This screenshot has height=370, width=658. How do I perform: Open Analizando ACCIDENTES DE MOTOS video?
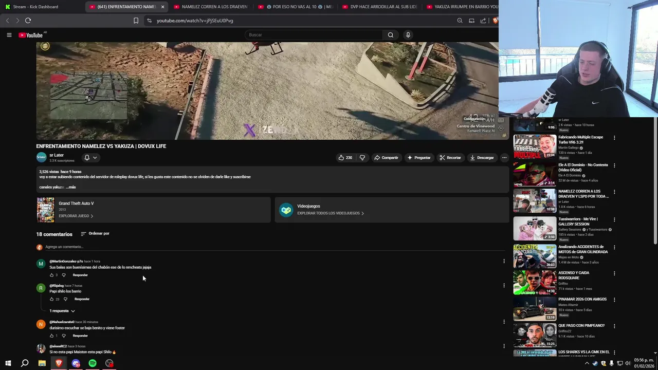pyautogui.click(x=535, y=256)
